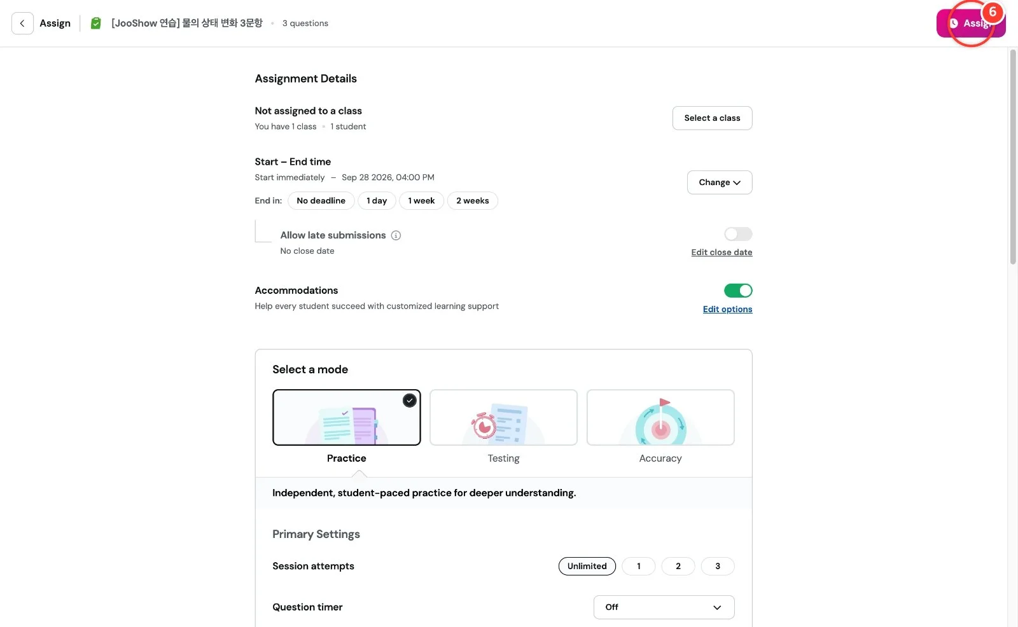Click the '3 questions' count text

[x=305, y=24]
